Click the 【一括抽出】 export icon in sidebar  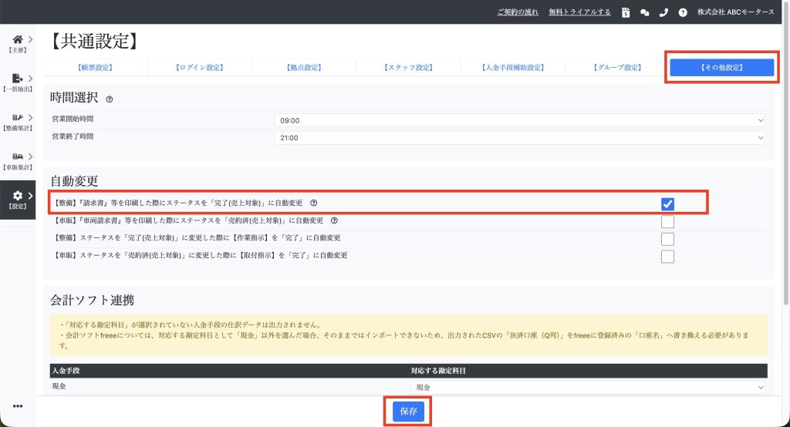tap(18, 80)
